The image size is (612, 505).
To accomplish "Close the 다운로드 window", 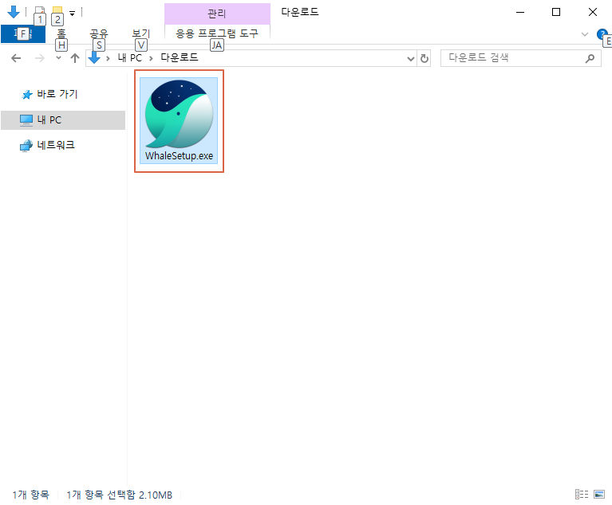I will pyautogui.click(x=593, y=12).
